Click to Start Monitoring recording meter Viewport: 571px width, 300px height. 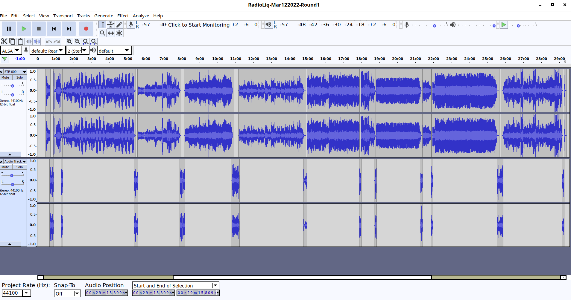(x=198, y=25)
